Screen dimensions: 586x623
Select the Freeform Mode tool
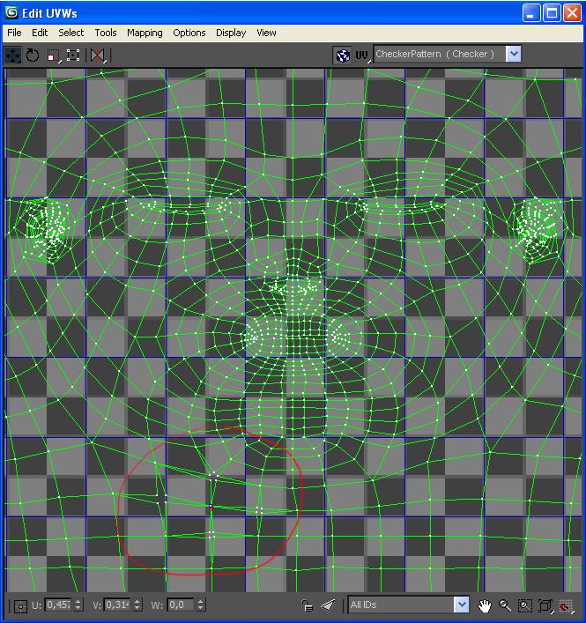point(73,56)
